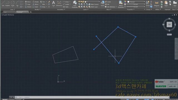Select the Scale command
The width and height of the screenshot is (178, 100).
[35, 7]
